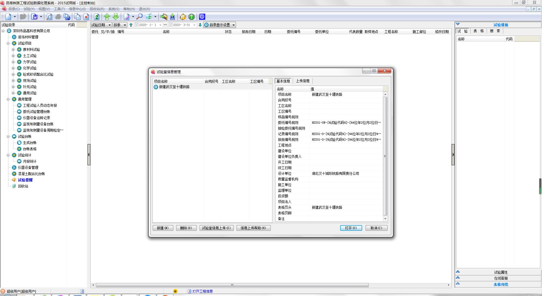The image size is (542, 296).
Task: Click the main list horizontal scrollbar
Action: pos(232,285)
